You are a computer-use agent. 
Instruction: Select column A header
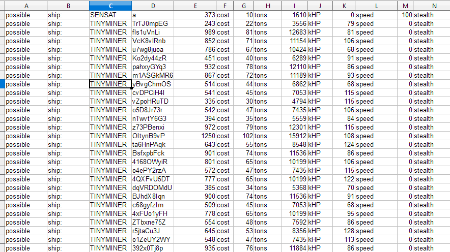pyautogui.click(x=26, y=6)
